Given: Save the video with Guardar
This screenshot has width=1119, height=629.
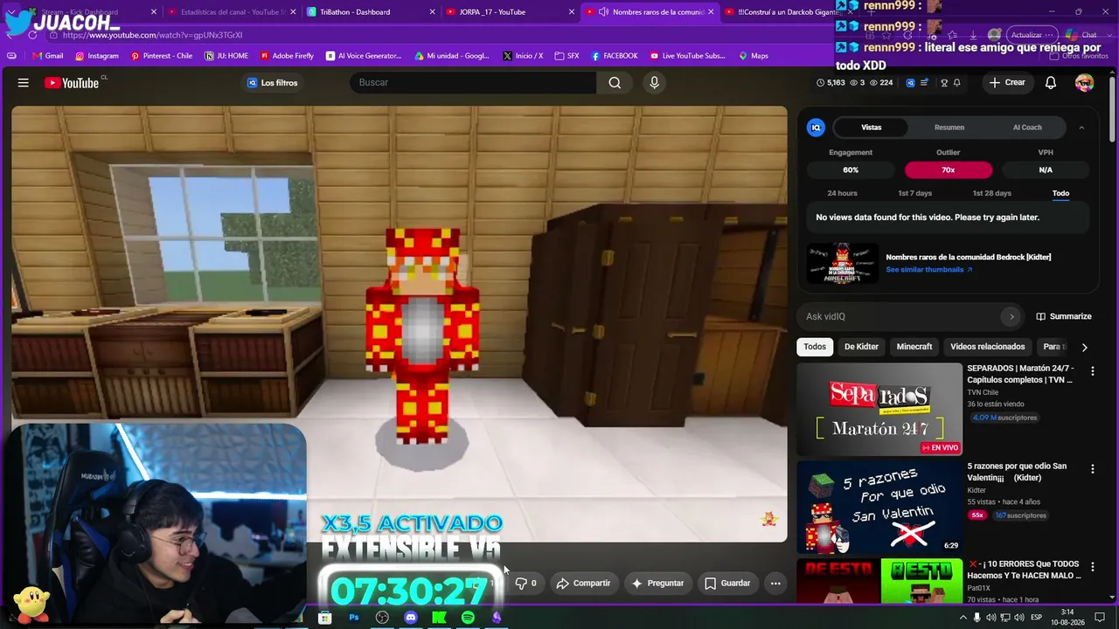Looking at the screenshot, I should [727, 584].
